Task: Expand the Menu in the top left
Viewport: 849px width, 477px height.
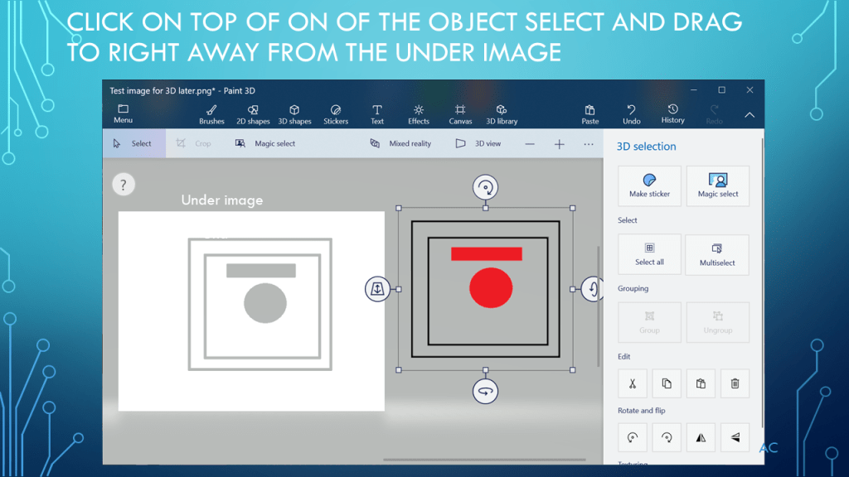Action: [123, 114]
